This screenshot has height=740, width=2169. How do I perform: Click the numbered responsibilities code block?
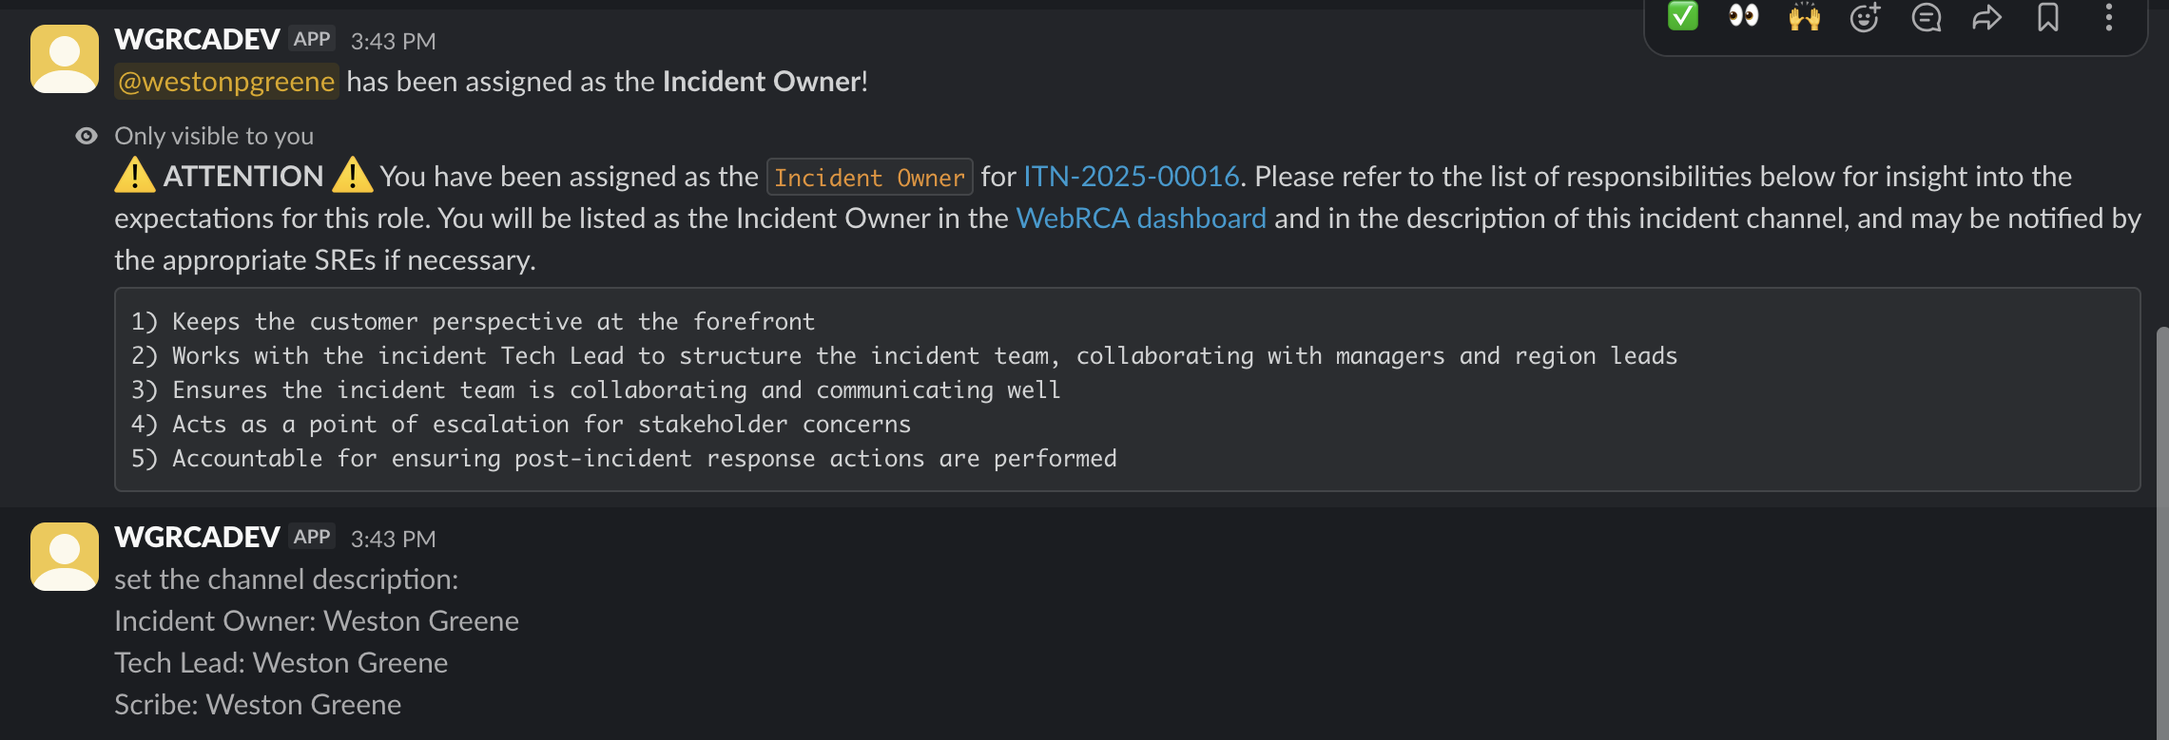(x=1127, y=389)
